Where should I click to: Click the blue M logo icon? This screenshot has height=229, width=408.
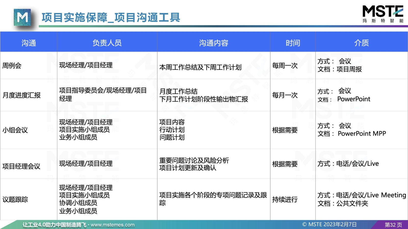tap(22, 17)
